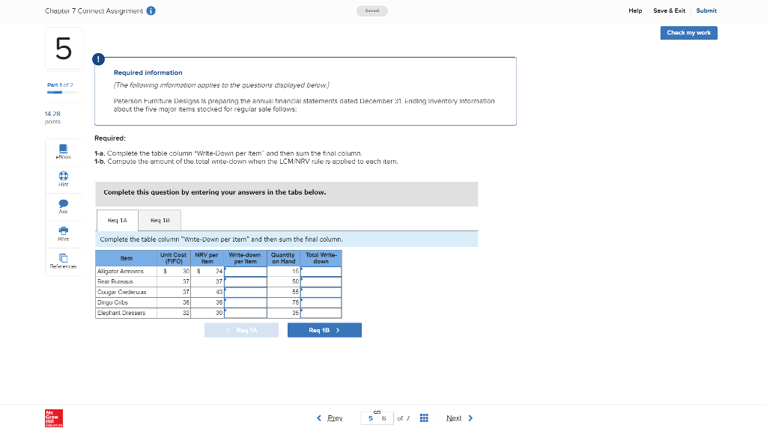Select write-down per item for Dingo Cribs
Viewport: 767px width, 431px height.
[246, 302]
